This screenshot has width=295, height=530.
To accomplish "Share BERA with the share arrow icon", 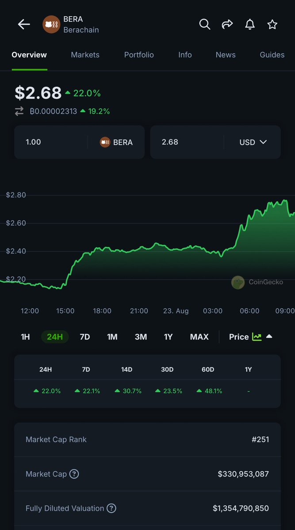I will pos(227,24).
